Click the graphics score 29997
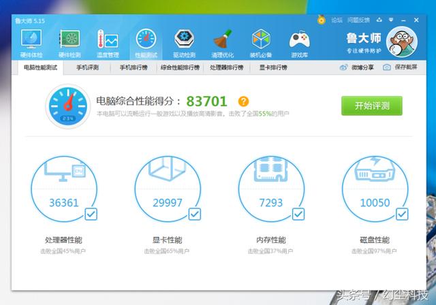This screenshot has width=436, height=305. tap(168, 203)
